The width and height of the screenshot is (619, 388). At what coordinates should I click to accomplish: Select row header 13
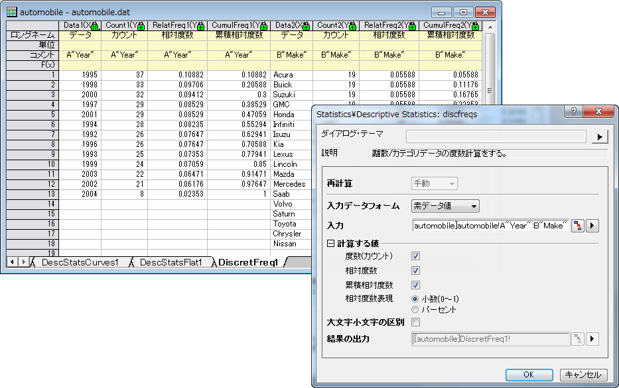33,194
